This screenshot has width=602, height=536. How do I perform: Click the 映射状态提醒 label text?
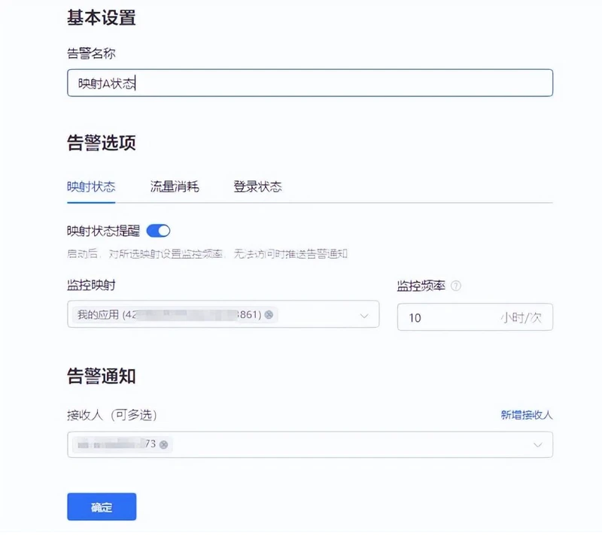coord(103,231)
